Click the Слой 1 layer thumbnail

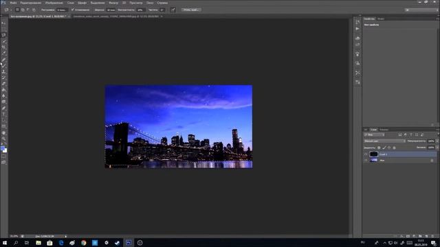tap(373, 154)
